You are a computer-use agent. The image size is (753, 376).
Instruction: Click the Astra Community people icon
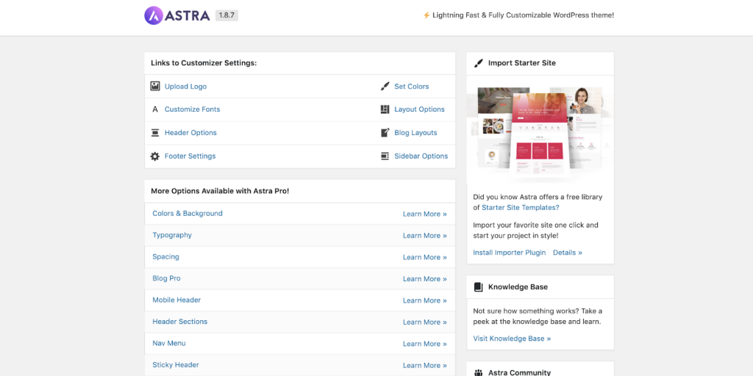click(x=478, y=372)
